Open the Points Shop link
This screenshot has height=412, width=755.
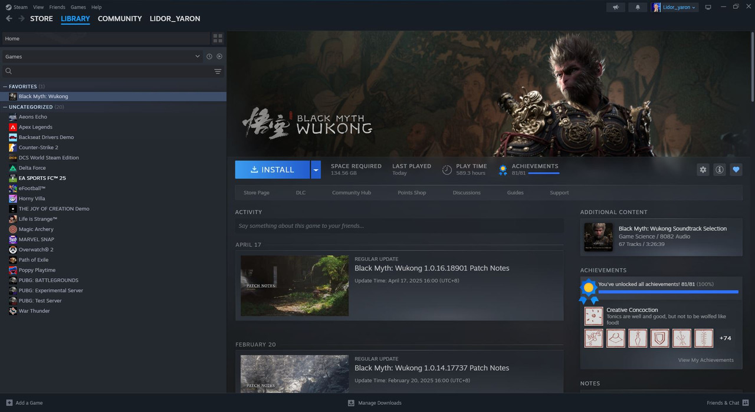coord(412,193)
